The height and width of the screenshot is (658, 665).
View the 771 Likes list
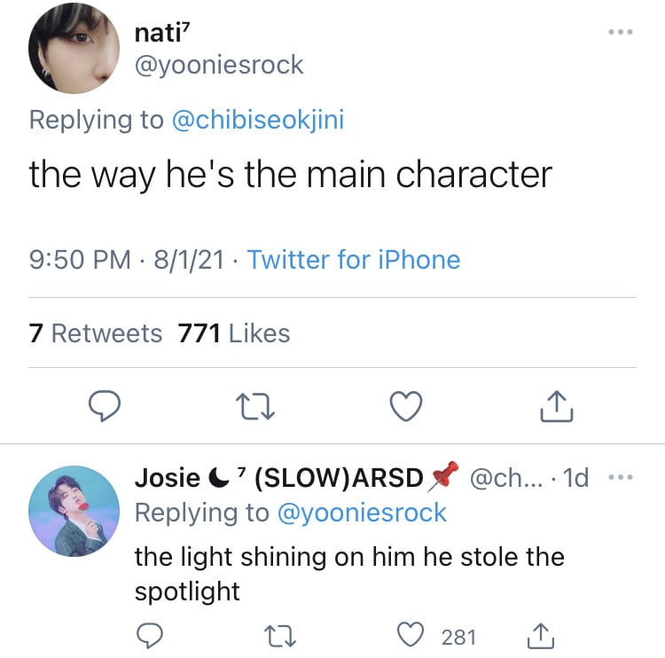(x=234, y=333)
